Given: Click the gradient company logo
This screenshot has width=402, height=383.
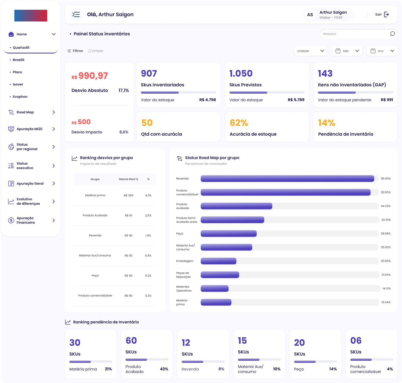Looking at the screenshot, I should pyautogui.click(x=31, y=16).
